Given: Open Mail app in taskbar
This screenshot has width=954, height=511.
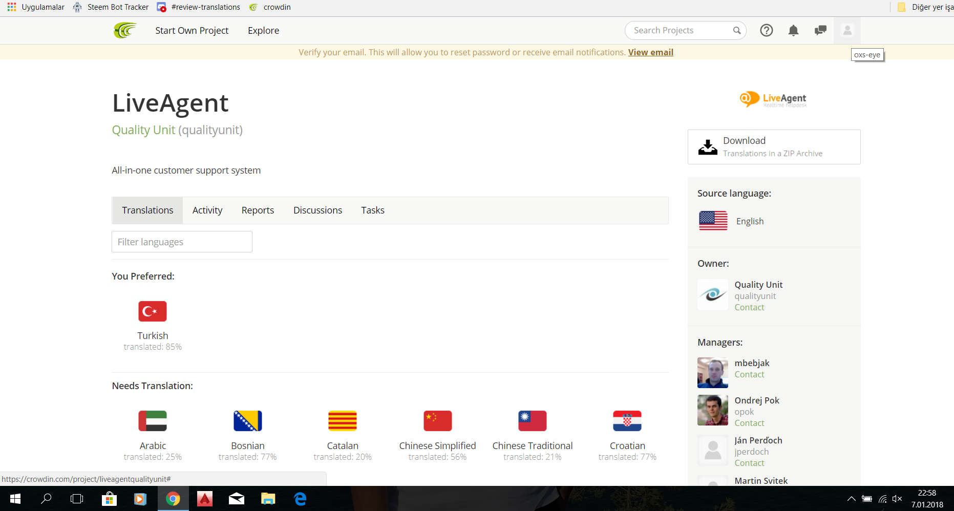Looking at the screenshot, I should [x=237, y=499].
